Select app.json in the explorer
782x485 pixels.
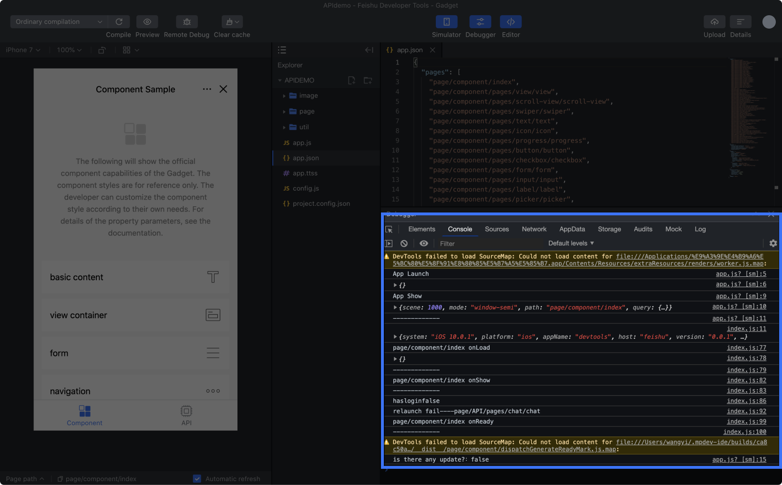[x=326, y=158]
